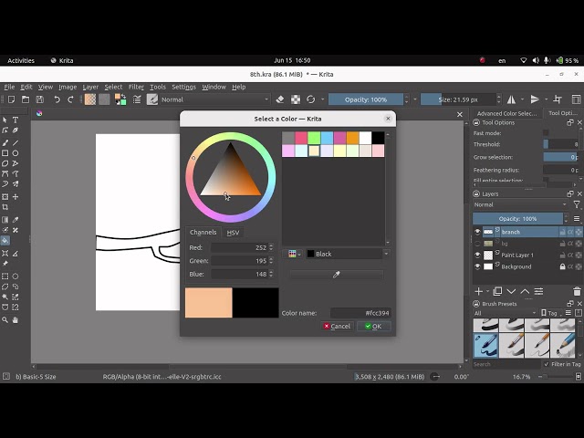The height and width of the screenshot is (438, 584).
Task: Select the Transform tool
Action: click(x=5, y=197)
